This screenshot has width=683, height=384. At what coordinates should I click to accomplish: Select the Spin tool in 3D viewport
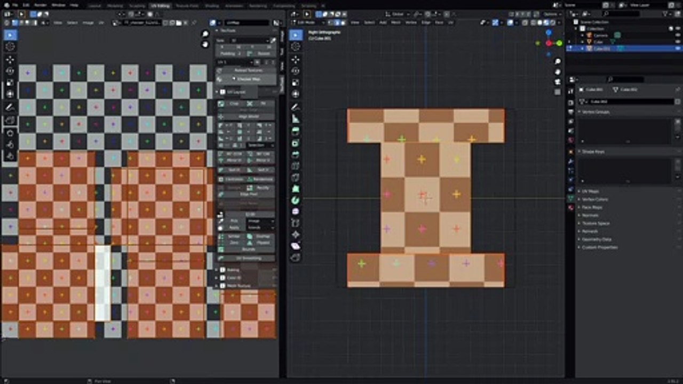296,200
